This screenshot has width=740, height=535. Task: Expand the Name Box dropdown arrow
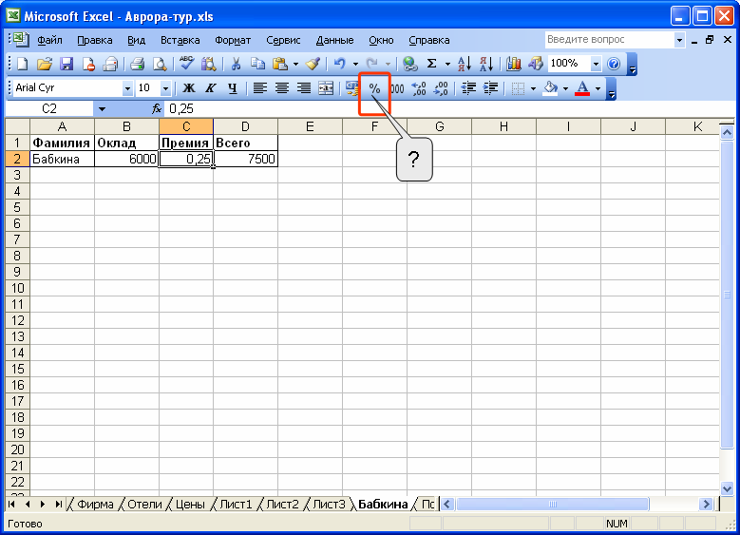tap(102, 109)
